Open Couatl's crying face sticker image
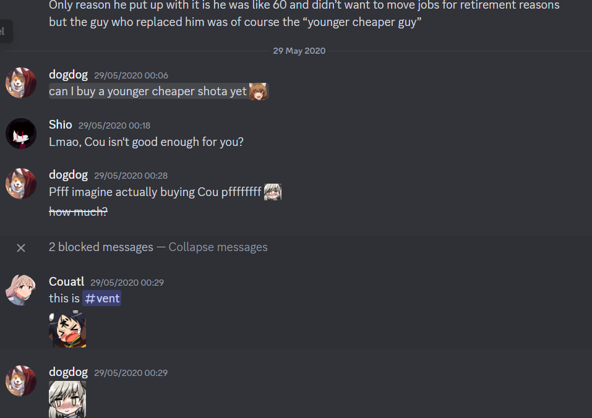This screenshot has width=592, height=418. point(67,329)
